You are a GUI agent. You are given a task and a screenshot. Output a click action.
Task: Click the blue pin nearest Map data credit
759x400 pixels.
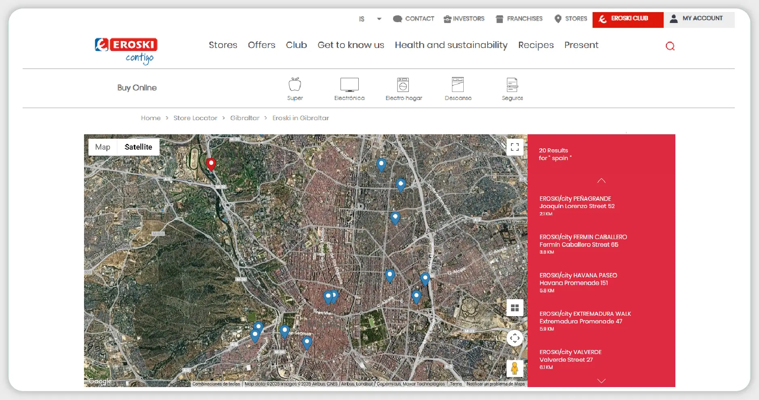pyautogui.click(x=307, y=343)
